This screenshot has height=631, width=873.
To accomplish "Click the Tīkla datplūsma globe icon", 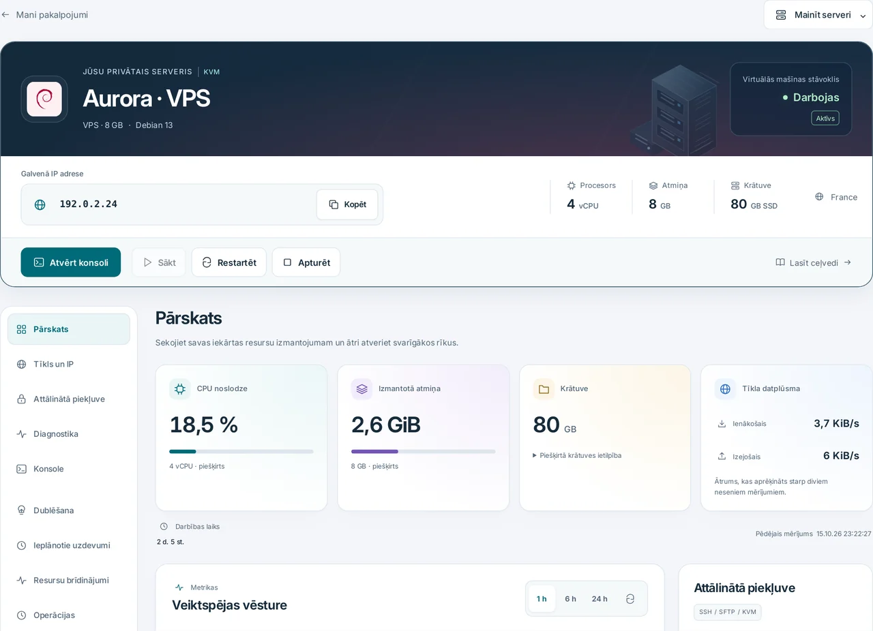I will [725, 389].
